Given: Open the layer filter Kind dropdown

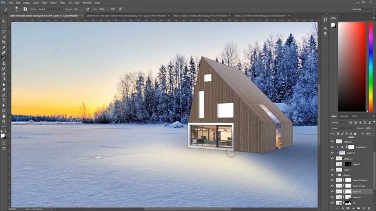Looking at the screenshot, I should click(x=339, y=122).
